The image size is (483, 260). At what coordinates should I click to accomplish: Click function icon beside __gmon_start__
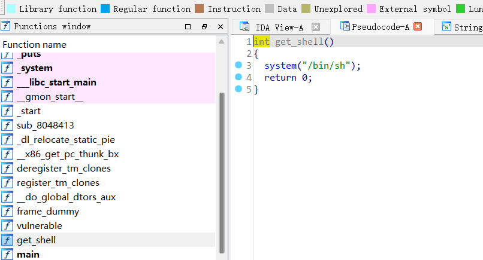click(x=7, y=96)
